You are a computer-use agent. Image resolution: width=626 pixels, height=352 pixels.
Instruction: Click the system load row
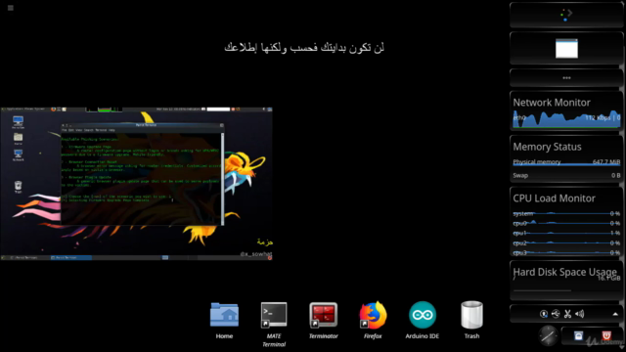(566, 213)
